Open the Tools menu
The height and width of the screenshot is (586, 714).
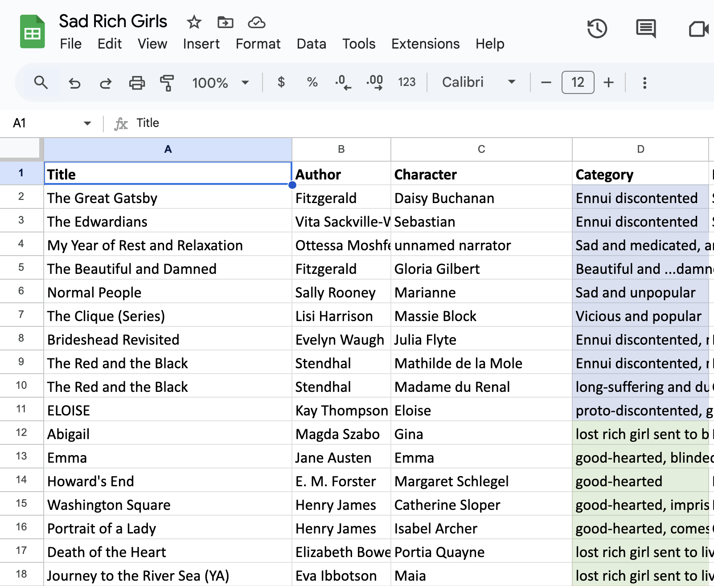pyautogui.click(x=359, y=44)
